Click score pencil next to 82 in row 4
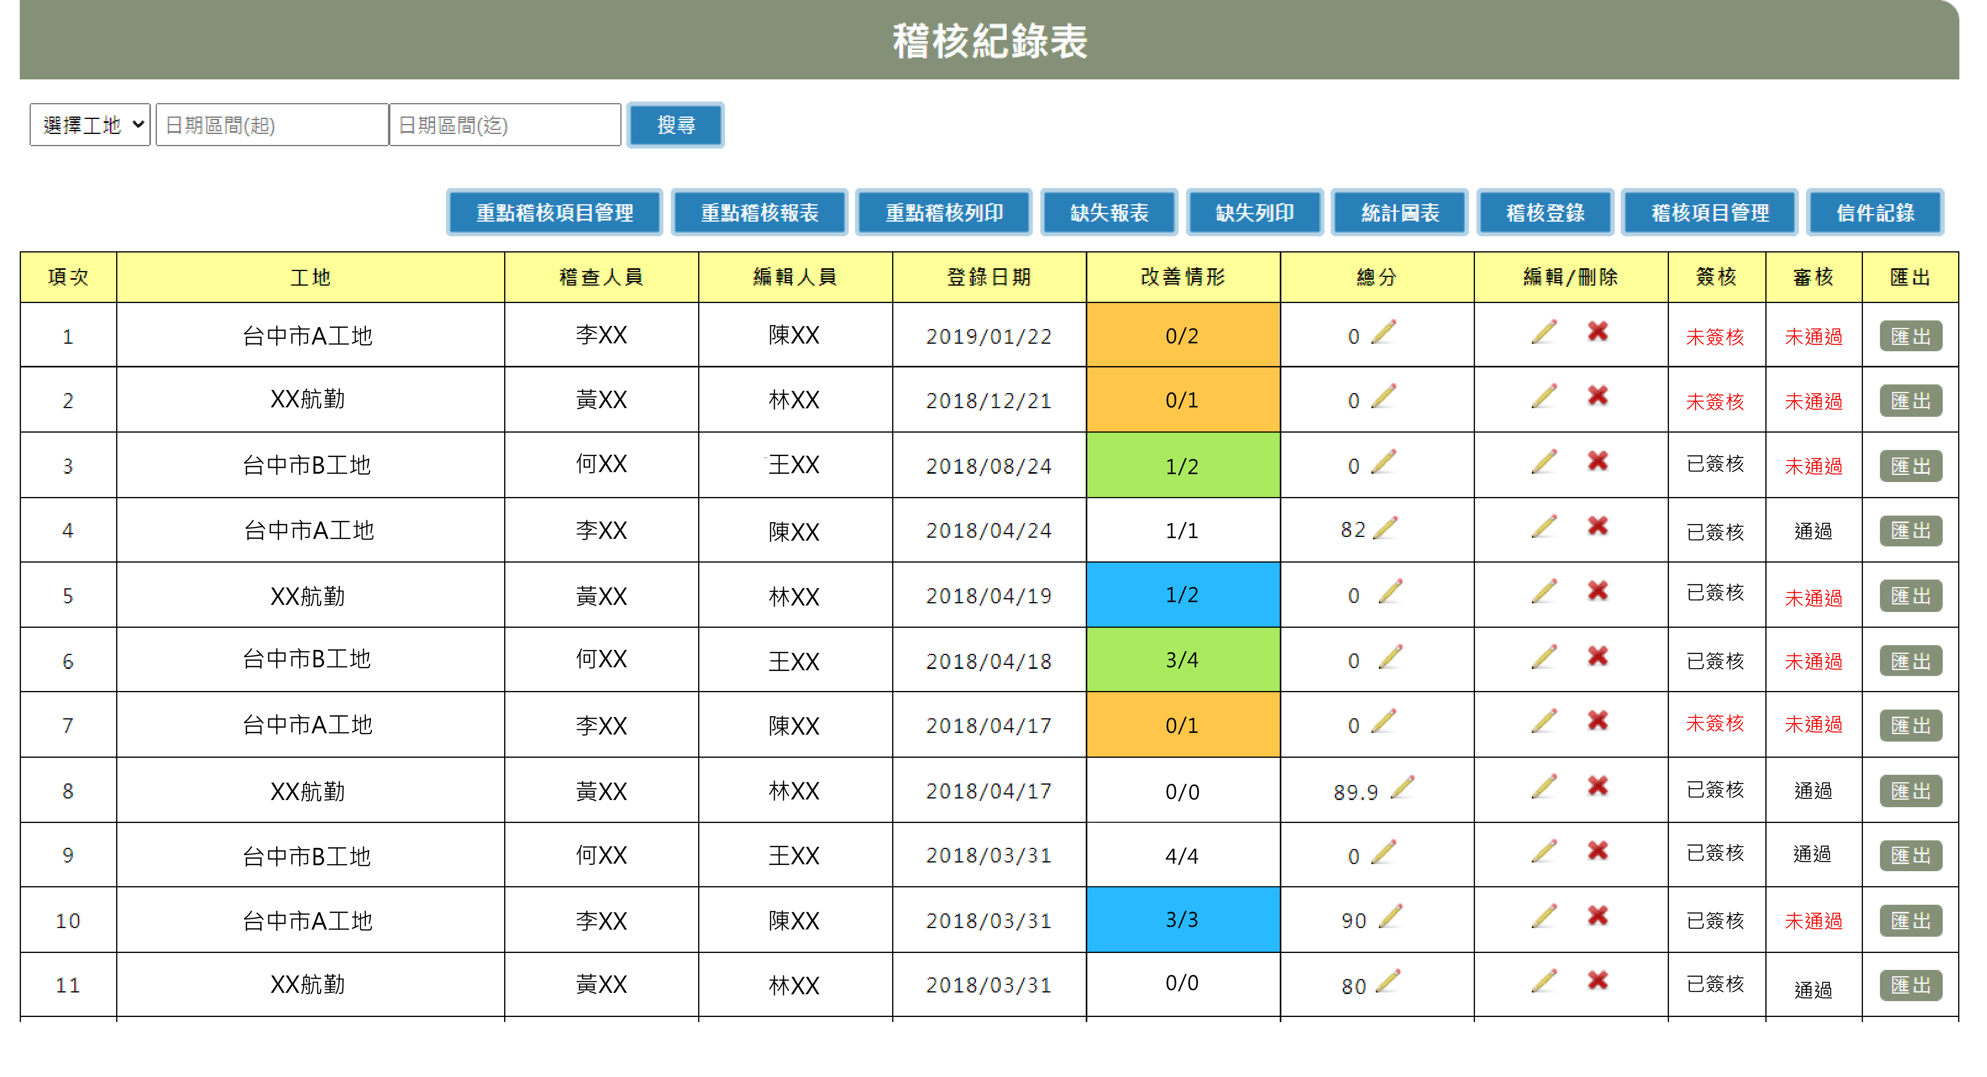The image size is (1987, 1077). coord(1386,528)
